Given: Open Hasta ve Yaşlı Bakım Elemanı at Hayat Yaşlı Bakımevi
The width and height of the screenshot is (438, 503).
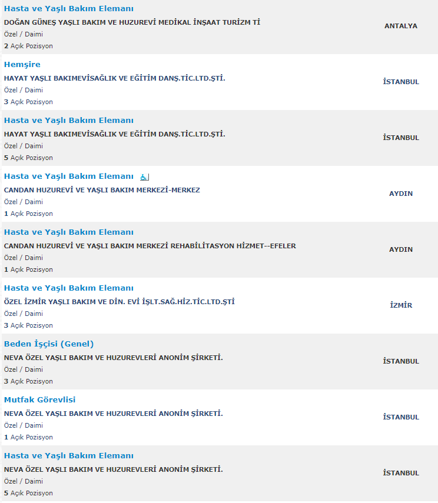Looking at the screenshot, I should pyautogui.click(x=69, y=120).
